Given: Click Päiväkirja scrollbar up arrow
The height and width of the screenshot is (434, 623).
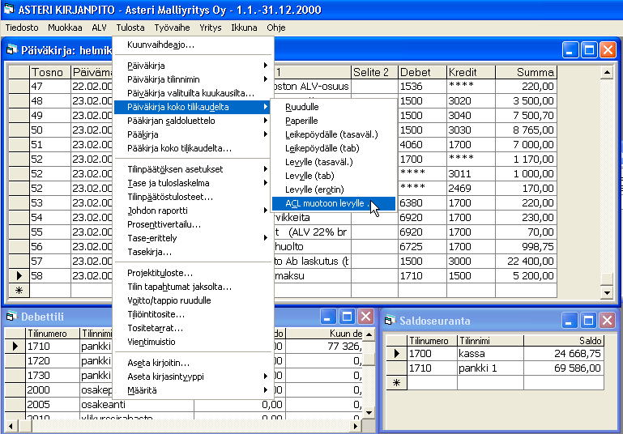Looking at the screenshot, I should [607, 72].
